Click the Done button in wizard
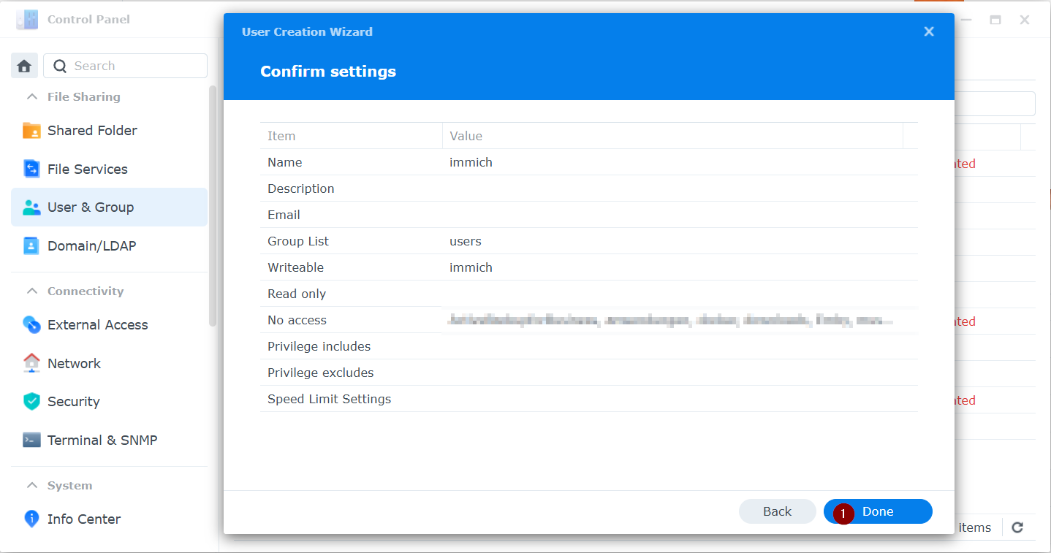The image size is (1051, 553). [x=878, y=511]
